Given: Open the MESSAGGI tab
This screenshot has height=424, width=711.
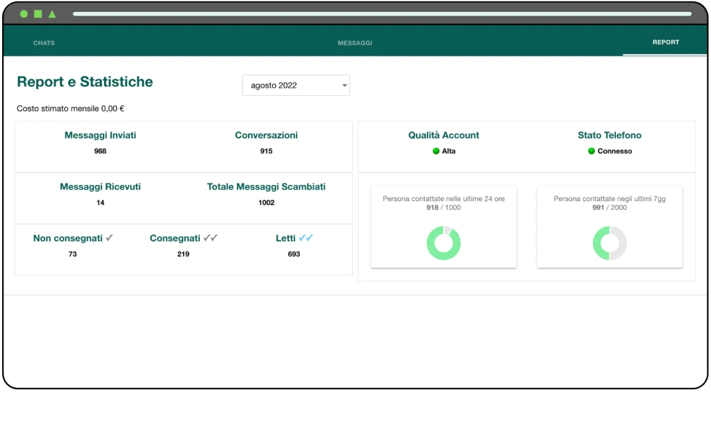Looking at the screenshot, I should (x=355, y=42).
